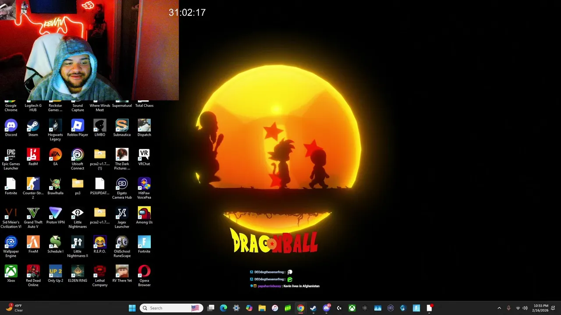Select the Google Chrome desktop label

click(x=11, y=108)
